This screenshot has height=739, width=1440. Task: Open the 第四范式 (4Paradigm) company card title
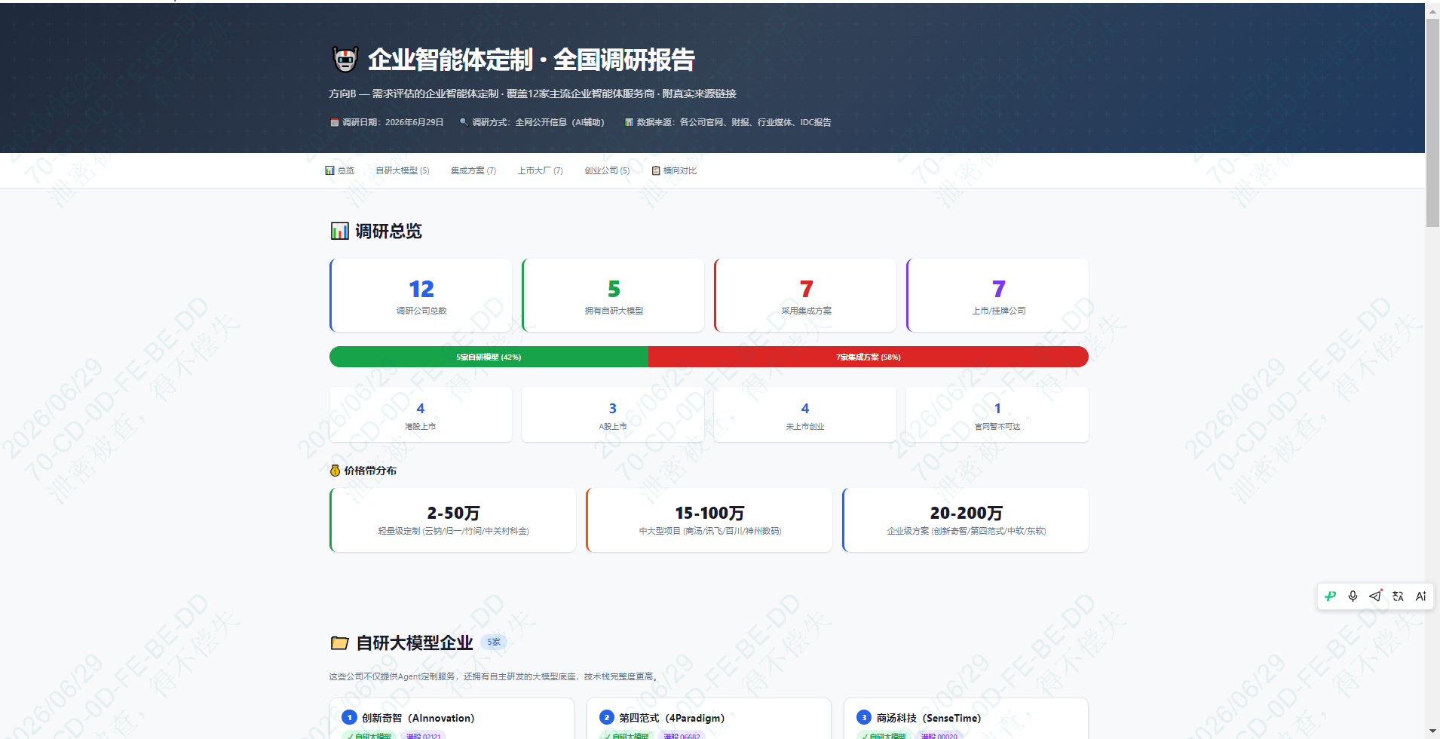(x=672, y=718)
